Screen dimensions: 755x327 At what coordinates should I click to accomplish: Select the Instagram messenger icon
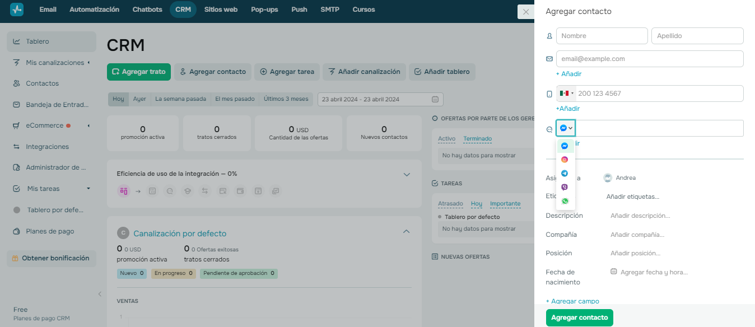[565, 159]
